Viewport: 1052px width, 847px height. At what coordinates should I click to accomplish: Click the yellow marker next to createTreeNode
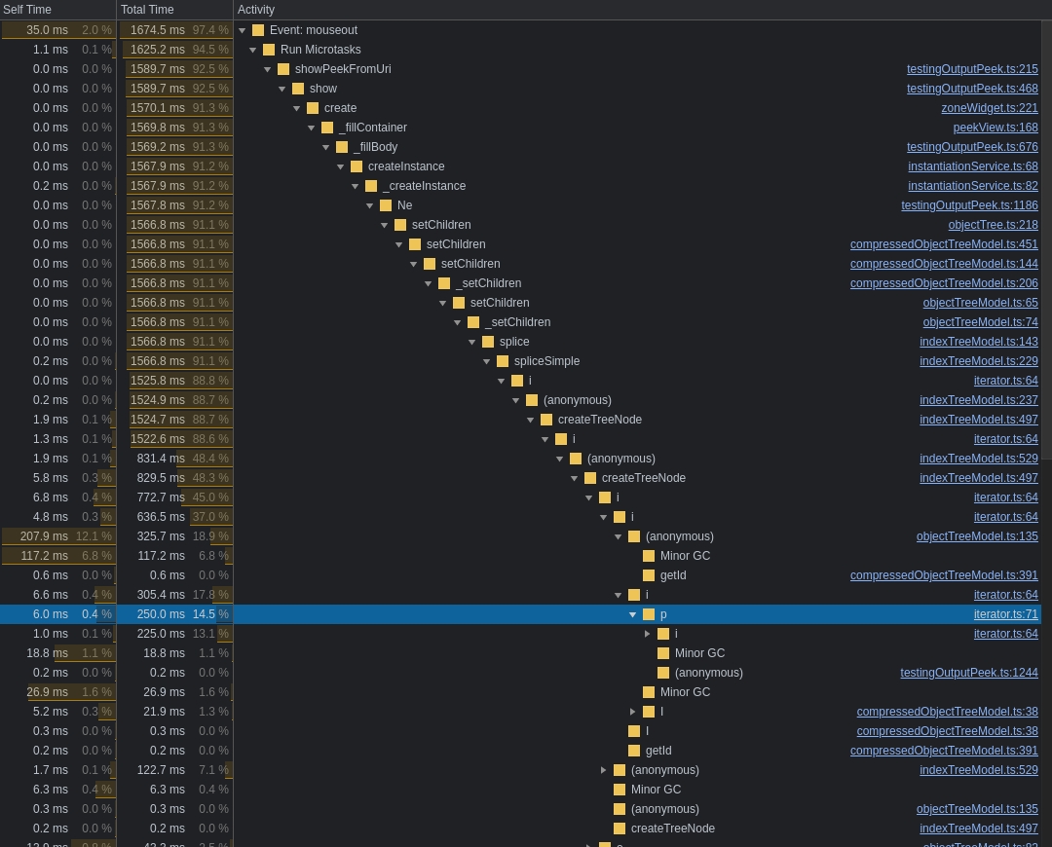click(546, 419)
